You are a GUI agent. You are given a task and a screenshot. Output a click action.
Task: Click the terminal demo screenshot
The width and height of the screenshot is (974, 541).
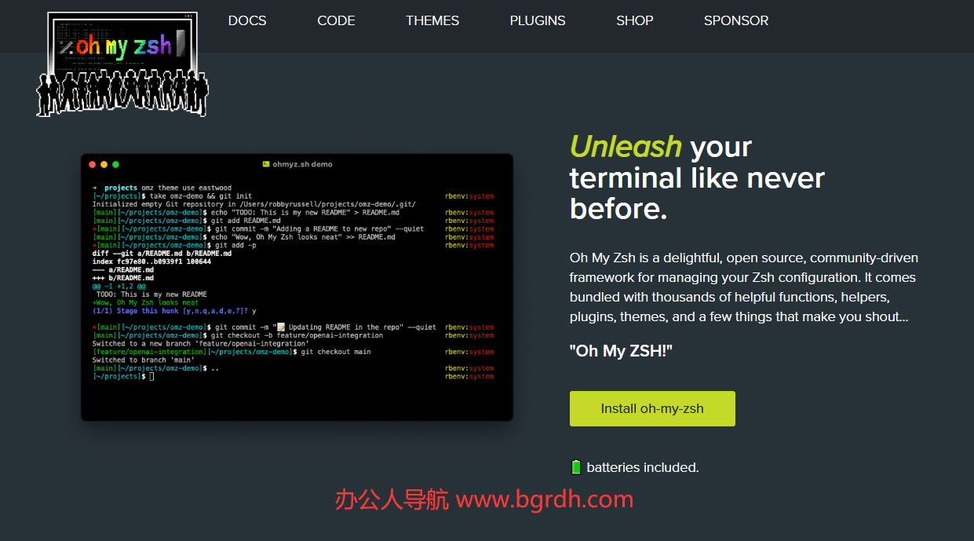tap(297, 287)
